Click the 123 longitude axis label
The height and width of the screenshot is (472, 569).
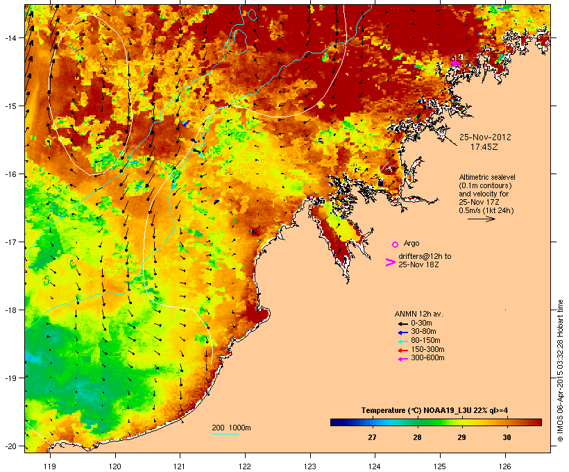[310, 466]
